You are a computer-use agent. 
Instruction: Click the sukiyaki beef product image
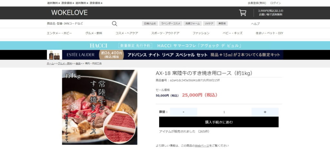[x=100, y=107]
